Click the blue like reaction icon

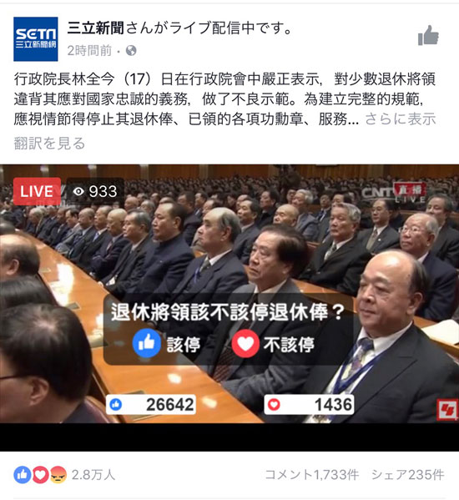[22, 475]
